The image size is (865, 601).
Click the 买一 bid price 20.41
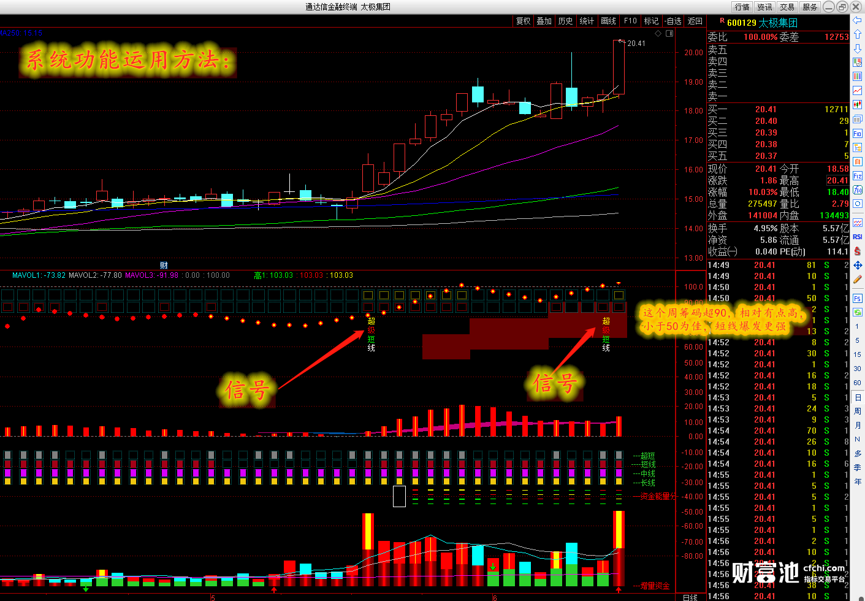tap(766, 110)
